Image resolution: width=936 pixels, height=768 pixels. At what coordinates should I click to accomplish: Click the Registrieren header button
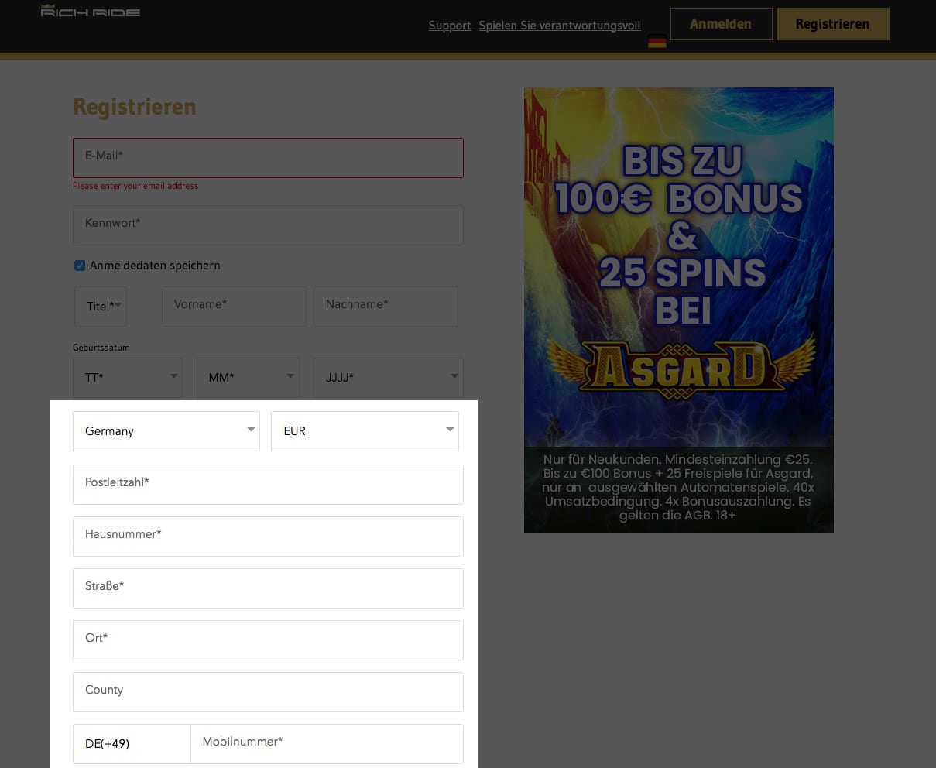(832, 24)
